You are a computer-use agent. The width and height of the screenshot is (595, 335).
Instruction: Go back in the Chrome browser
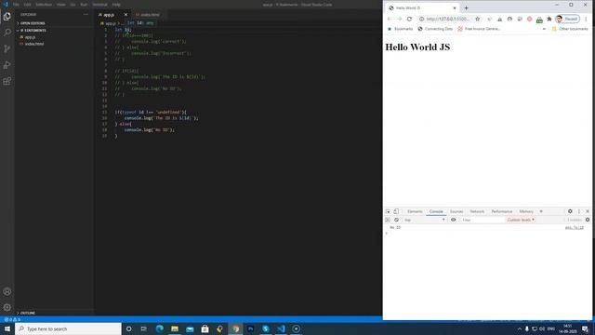pyautogui.click(x=390, y=19)
